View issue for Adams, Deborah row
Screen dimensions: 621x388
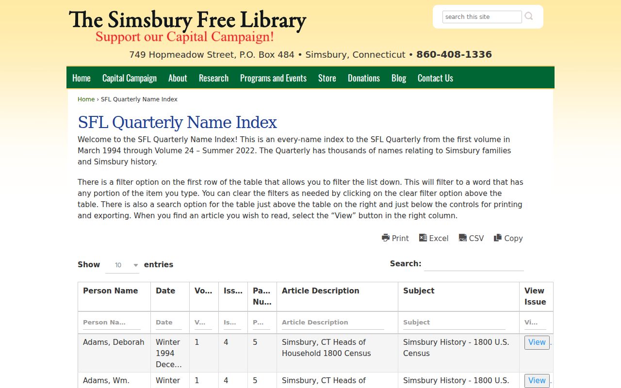(x=537, y=342)
